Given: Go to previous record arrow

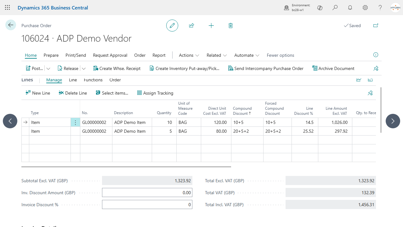Looking at the screenshot, I should [10, 121].
